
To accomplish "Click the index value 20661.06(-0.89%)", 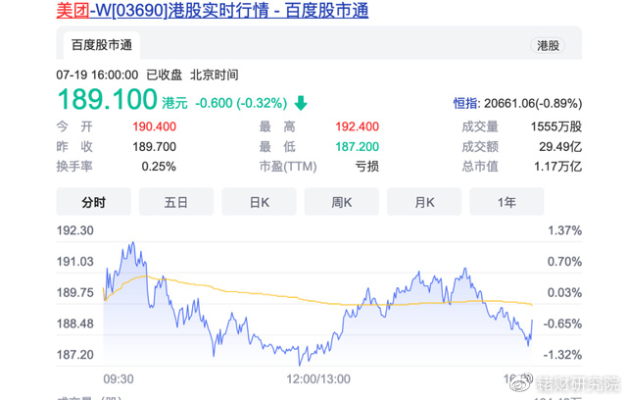I will [533, 104].
